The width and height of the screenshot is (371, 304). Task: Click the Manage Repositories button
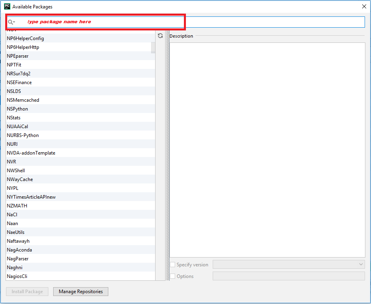[x=80, y=292]
